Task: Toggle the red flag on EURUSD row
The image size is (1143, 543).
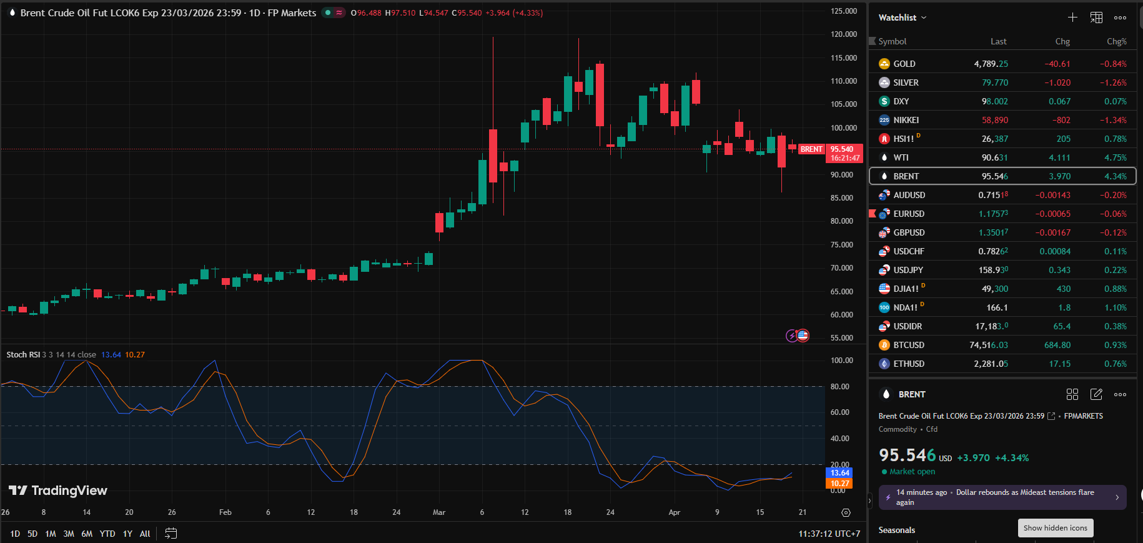Action: click(x=873, y=214)
